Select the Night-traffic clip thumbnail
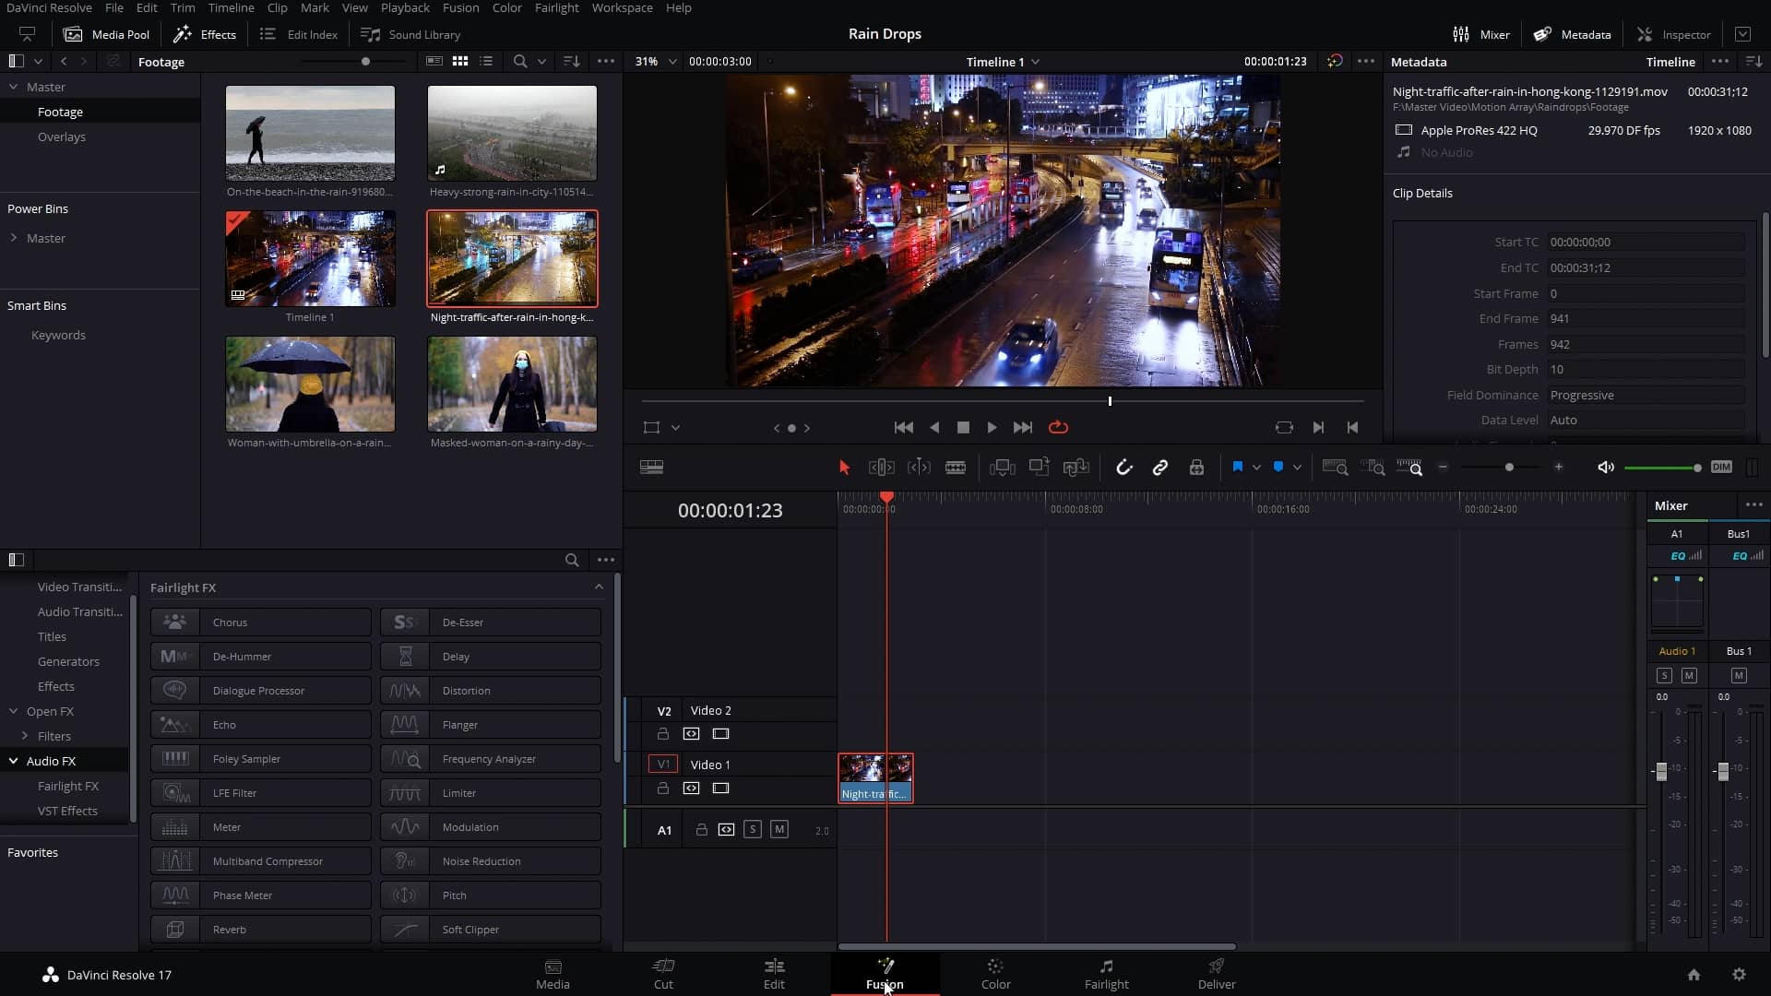This screenshot has width=1771, height=996. coord(512,258)
